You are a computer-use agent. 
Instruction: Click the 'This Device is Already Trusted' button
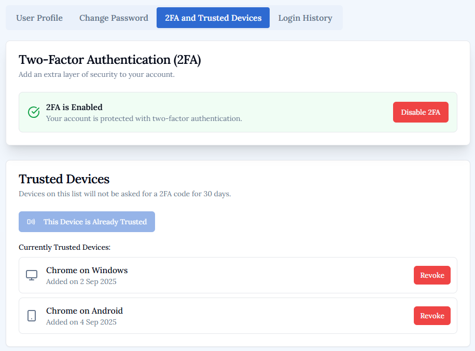click(x=87, y=222)
